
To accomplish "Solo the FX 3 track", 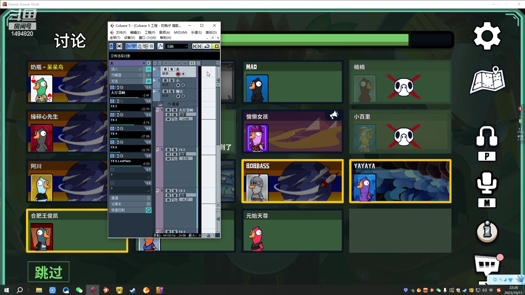I will coord(174,191).
